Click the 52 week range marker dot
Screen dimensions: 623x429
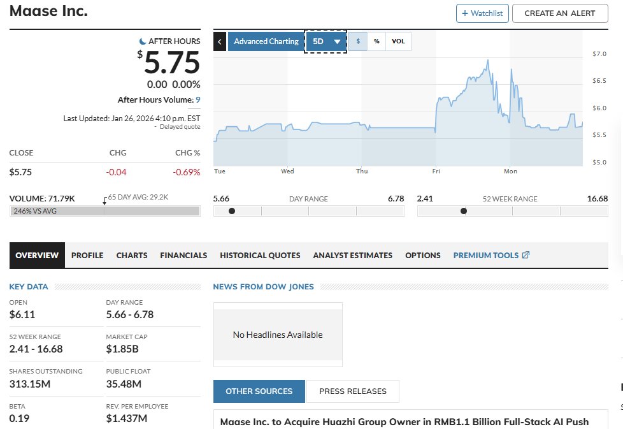464,211
